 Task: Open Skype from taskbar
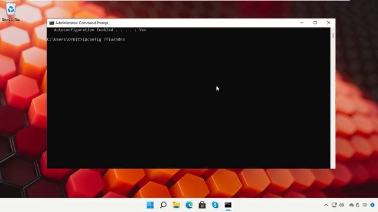(x=215, y=205)
